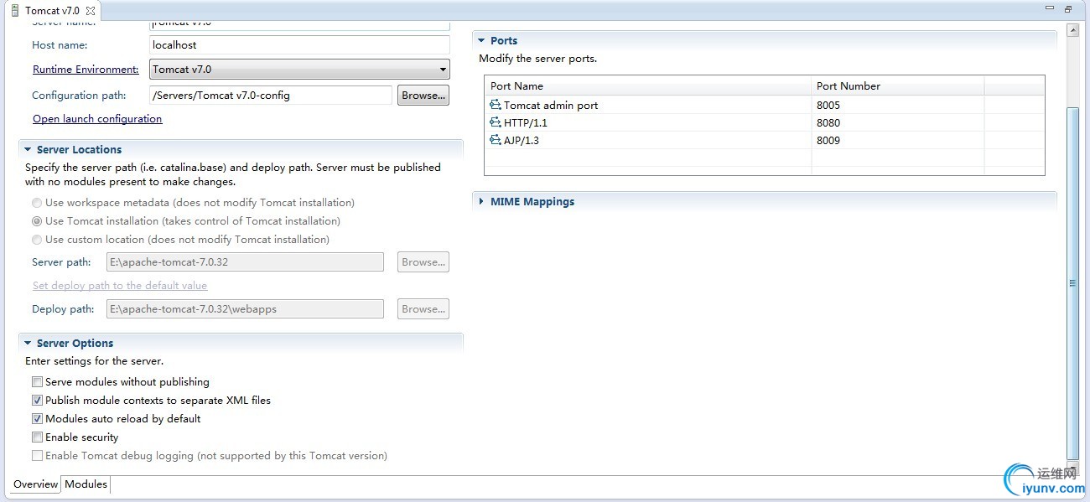1090x502 pixels.
Task: Click the Port Name column header
Action: [648, 85]
